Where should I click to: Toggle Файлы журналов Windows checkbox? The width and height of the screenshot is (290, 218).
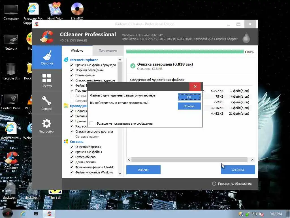pyautogui.click(x=72, y=172)
